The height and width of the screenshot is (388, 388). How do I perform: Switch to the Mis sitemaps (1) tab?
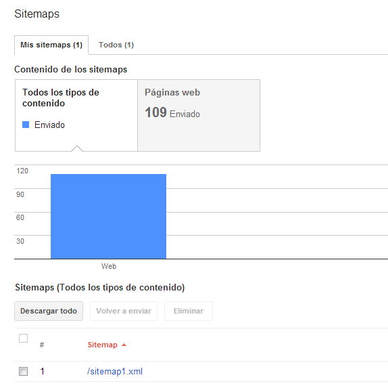coord(51,45)
